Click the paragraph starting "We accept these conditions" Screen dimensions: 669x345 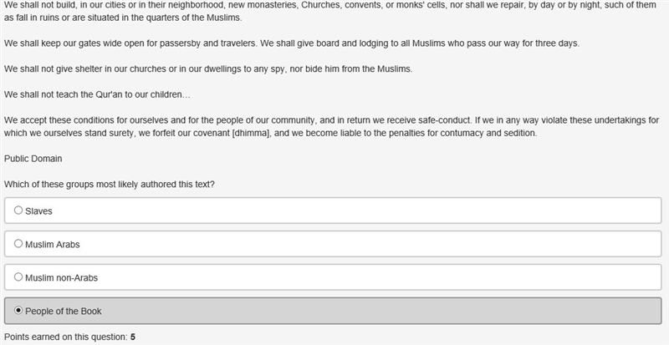(331, 127)
